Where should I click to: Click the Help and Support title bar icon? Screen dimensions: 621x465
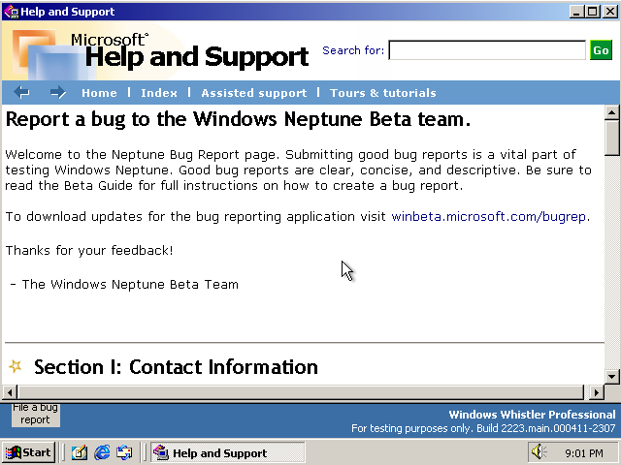(x=11, y=12)
